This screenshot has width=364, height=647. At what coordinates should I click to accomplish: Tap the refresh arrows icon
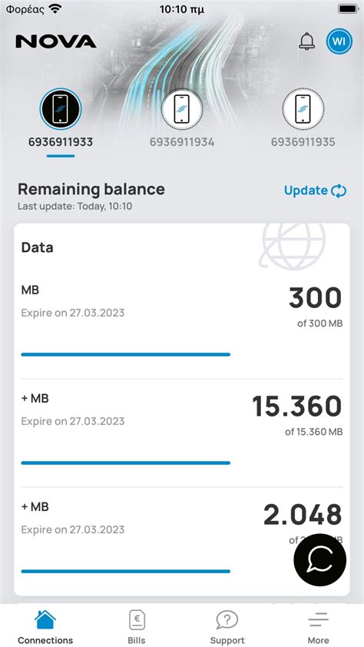pyautogui.click(x=339, y=191)
